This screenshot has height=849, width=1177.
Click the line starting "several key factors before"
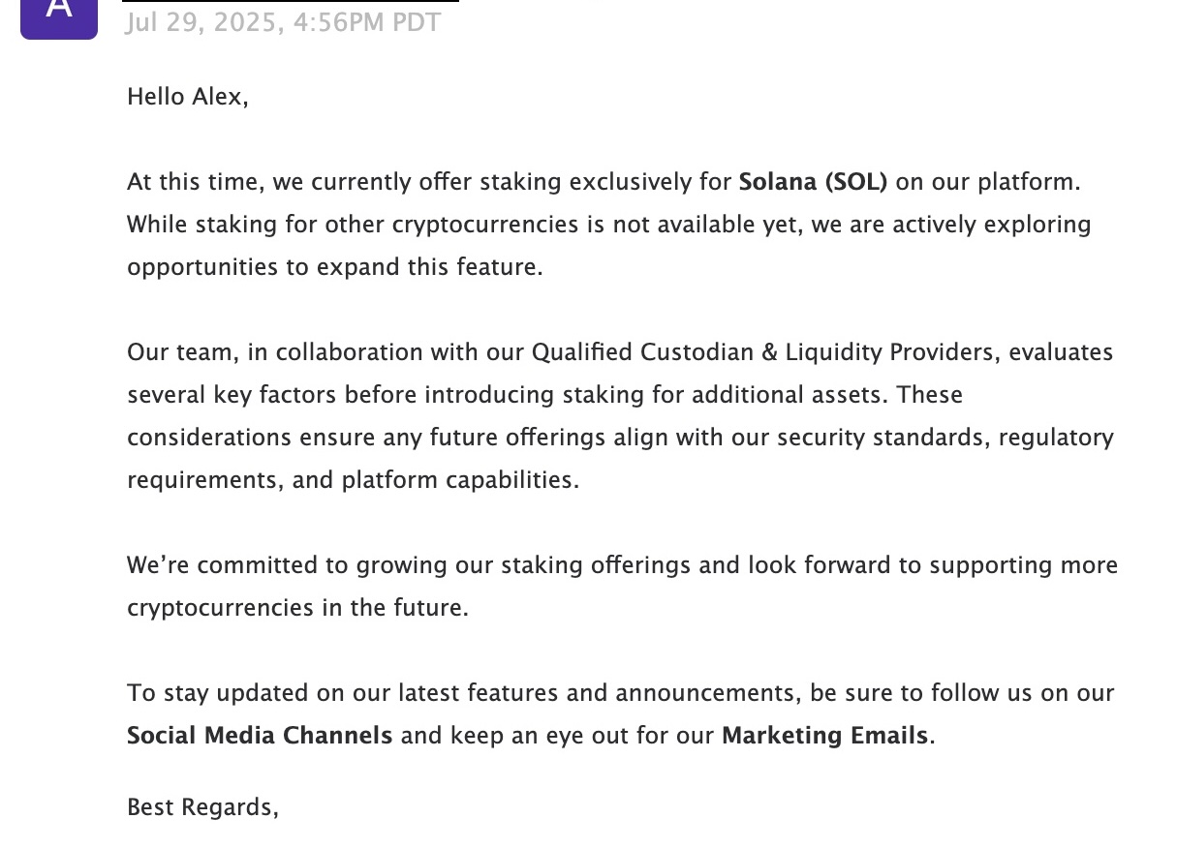click(544, 395)
